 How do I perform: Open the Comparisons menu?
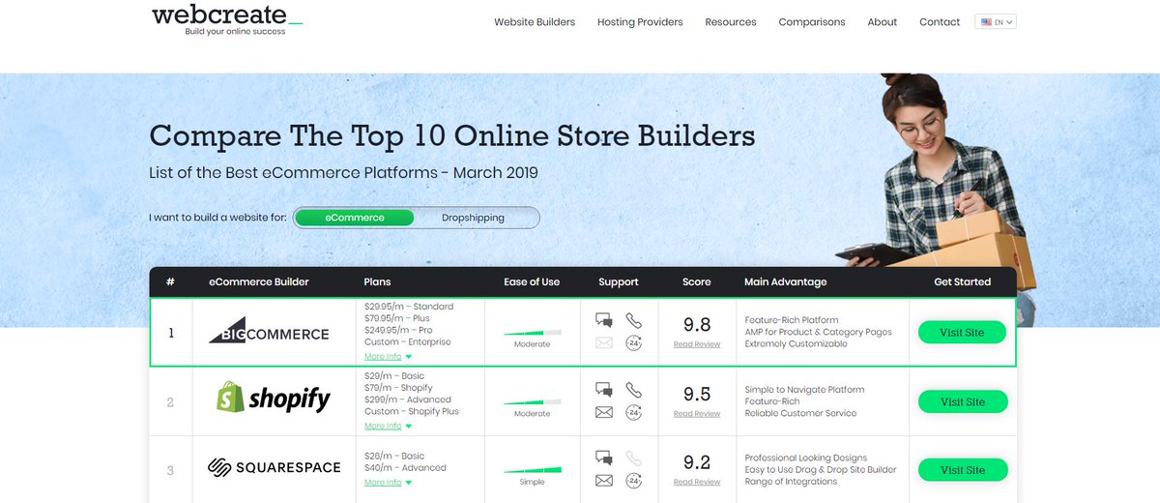click(x=812, y=22)
